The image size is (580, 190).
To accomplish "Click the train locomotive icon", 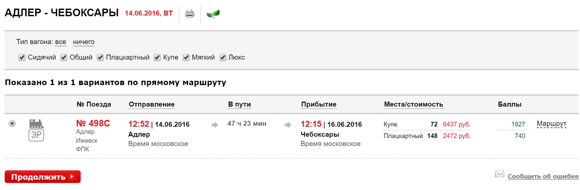I will point(36,124).
